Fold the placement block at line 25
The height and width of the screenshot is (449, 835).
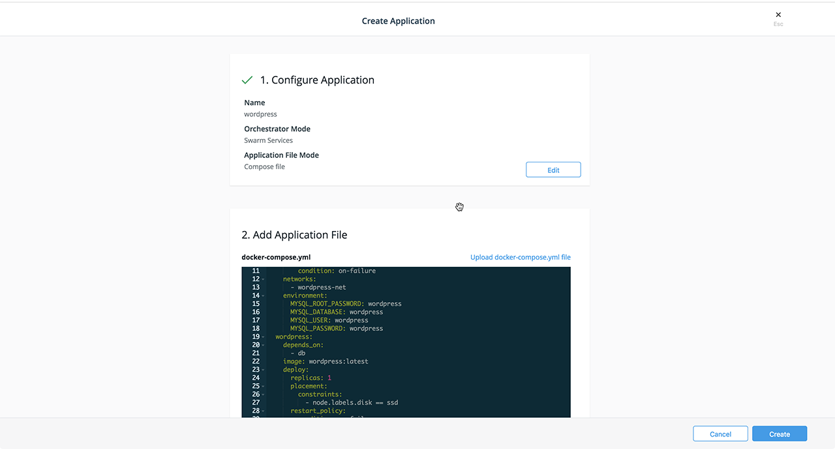pyautogui.click(x=264, y=386)
